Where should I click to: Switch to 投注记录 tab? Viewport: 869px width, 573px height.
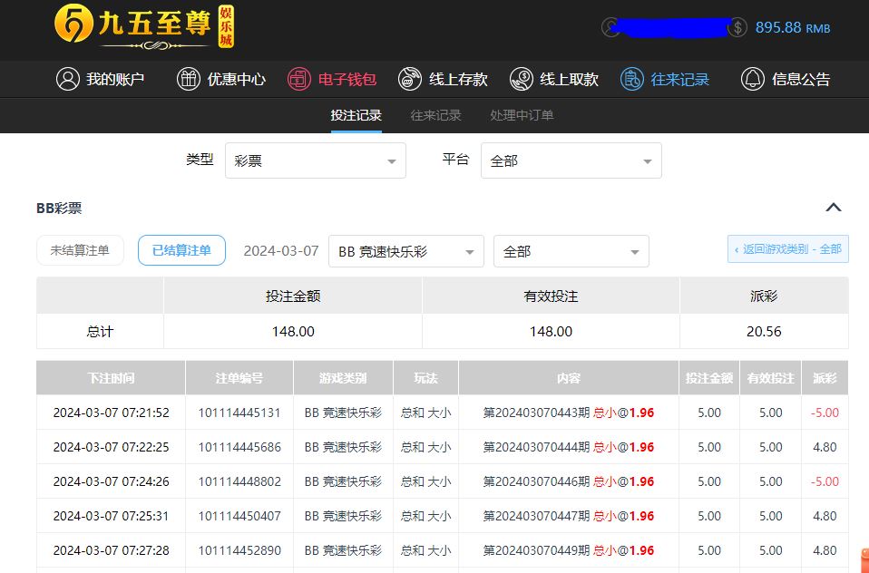pyautogui.click(x=356, y=115)
